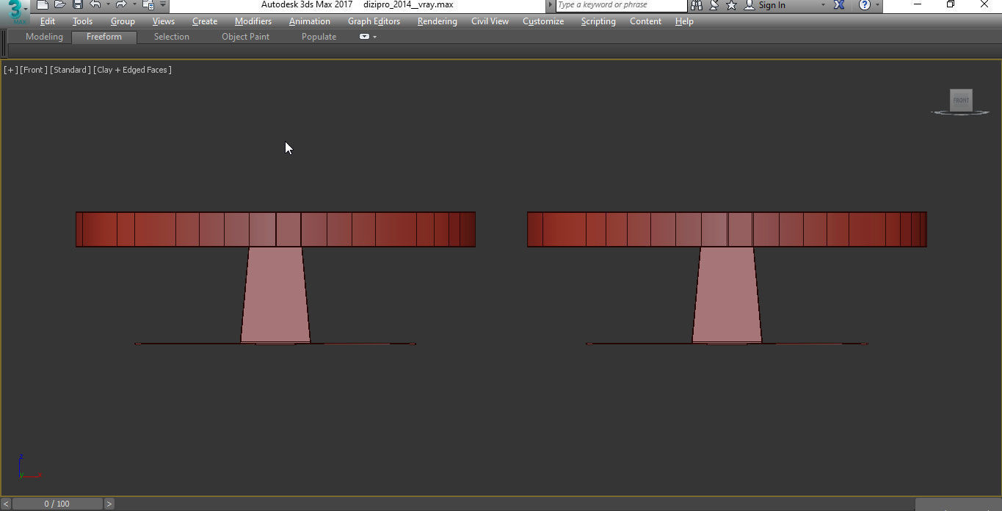This screenshot has width=1002, height=511.
Task: Click the Undo arrow icon
Action: (95, 5)
